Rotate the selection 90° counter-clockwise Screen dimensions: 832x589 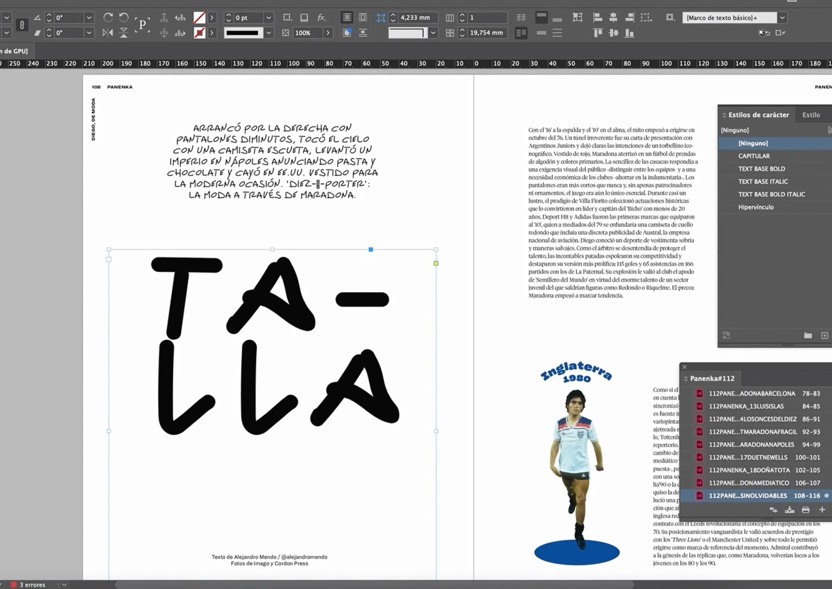(x=124, y=17)
